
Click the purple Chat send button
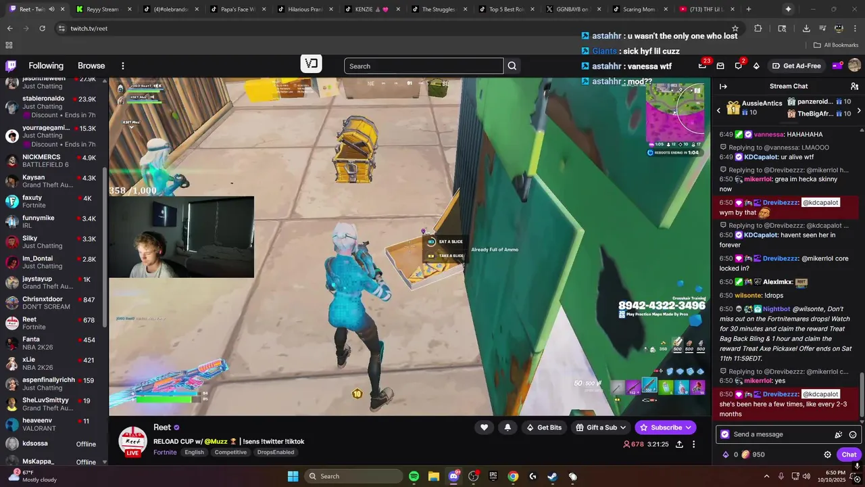849,455
